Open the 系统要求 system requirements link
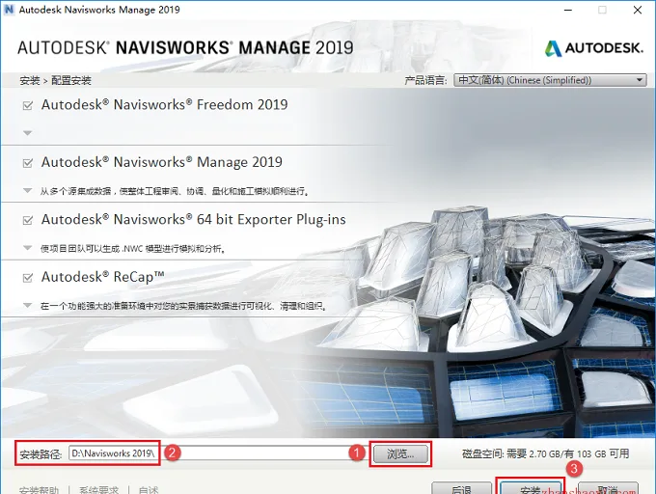Screen dimensions: 656x494 pyautogui.click(x=98, y=490)
